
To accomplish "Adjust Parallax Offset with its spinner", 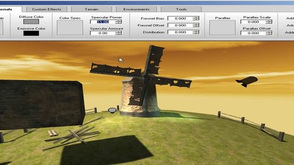I will [x=269, y=33].
